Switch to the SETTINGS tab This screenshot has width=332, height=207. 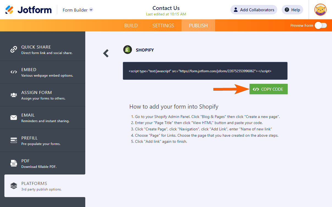click(163, 25)
